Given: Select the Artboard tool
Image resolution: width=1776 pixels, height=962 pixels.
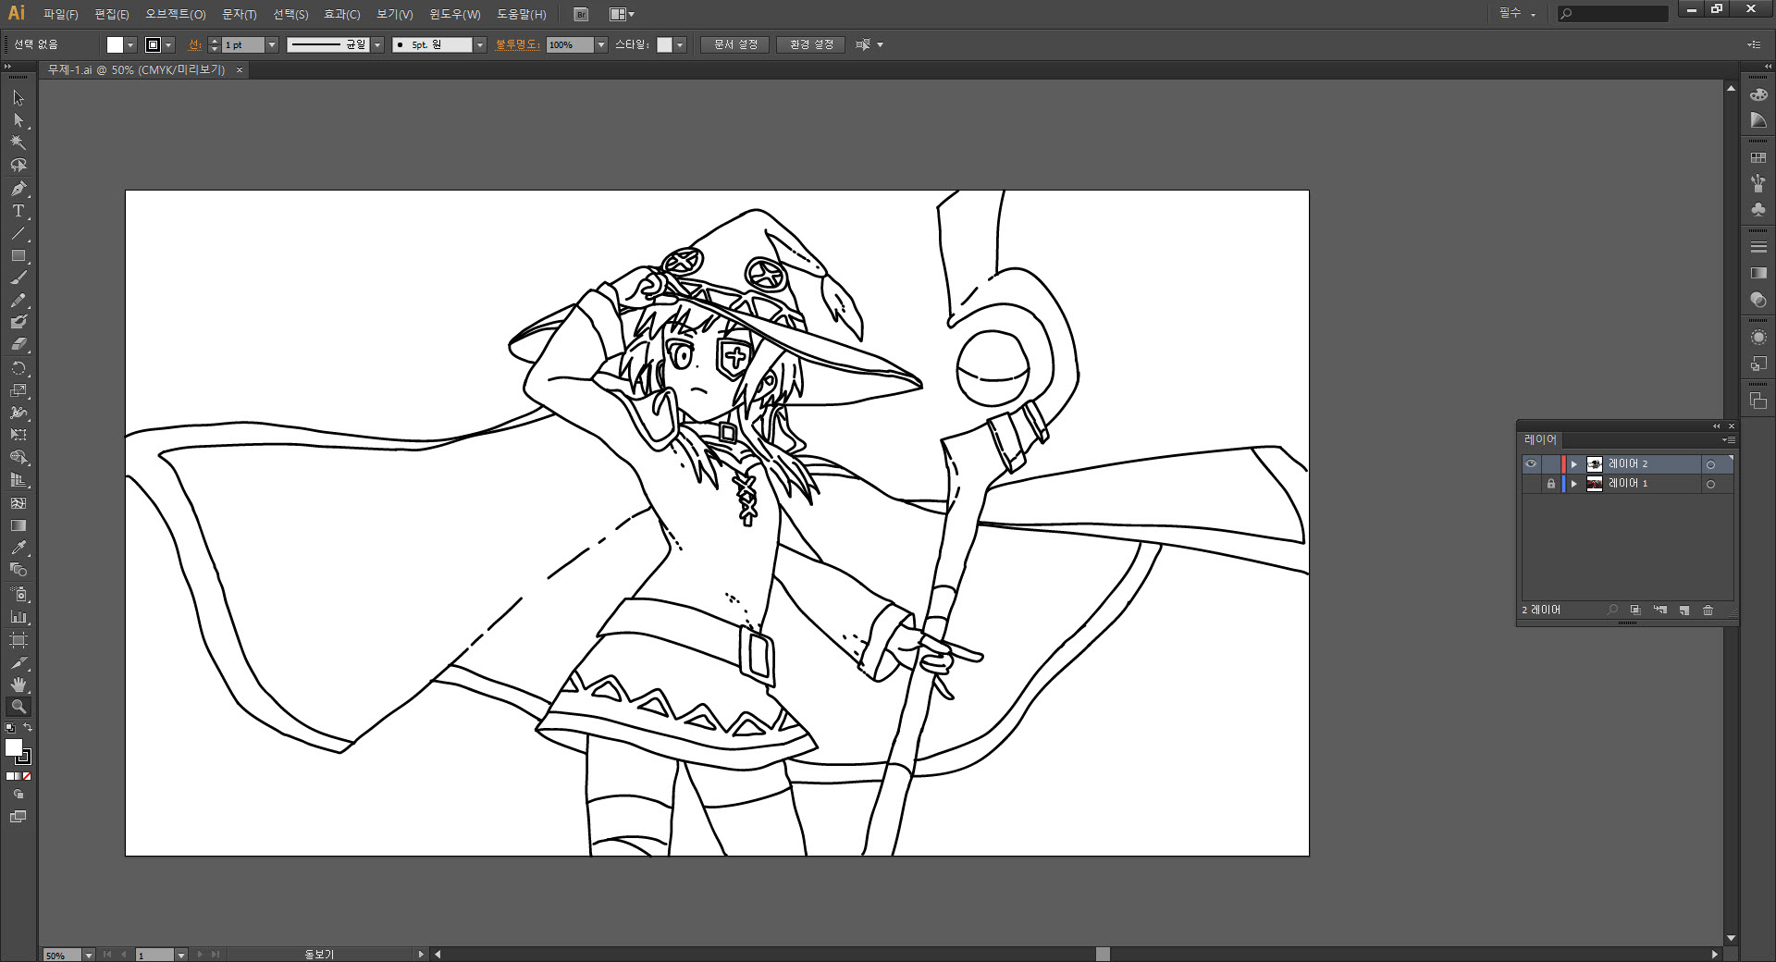Looking at the screenshot, I should coord(18,640).
